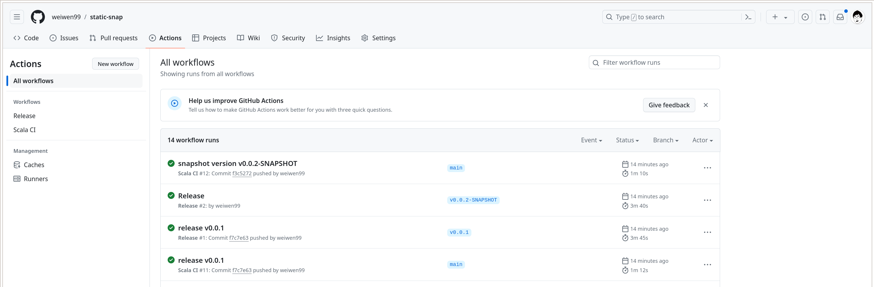This screenshot has height=287, width=874.
Task: Open the create new plus button
Action: pyautogui.click(x=775, y=17)
